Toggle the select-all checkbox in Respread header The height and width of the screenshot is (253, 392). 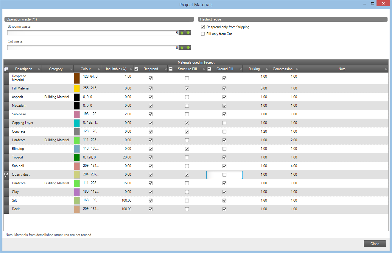(136, 69)
